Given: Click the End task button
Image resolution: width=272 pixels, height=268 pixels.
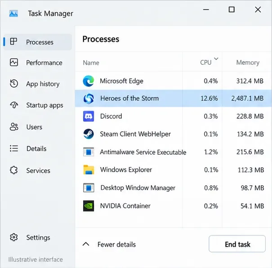Looking at the screenshot, I should point(237,244).
